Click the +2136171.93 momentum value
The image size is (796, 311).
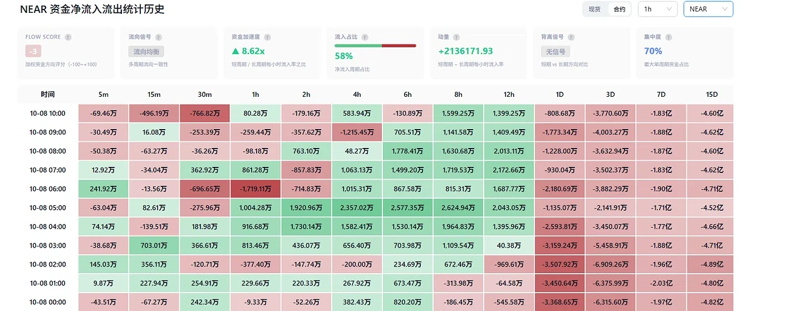click(x=465, y=51)
